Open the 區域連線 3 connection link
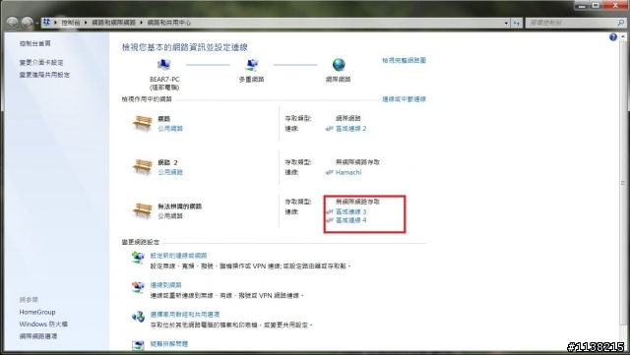This screenshot has width=630, height=355. click(351, 211)
